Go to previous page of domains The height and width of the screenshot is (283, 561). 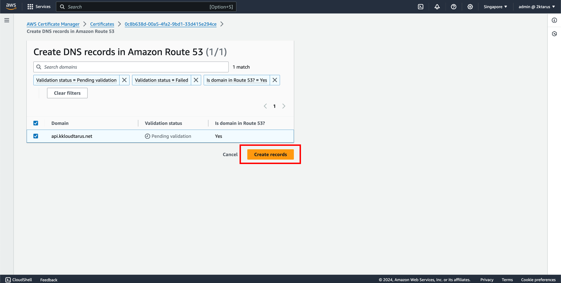point(265,106)
